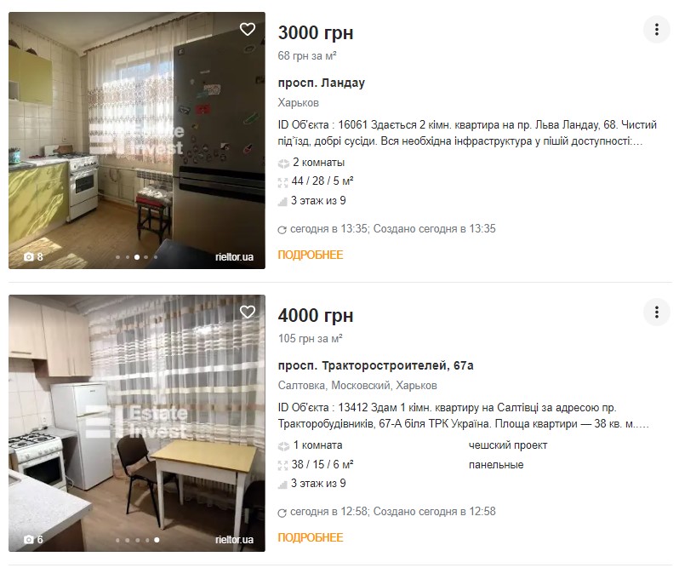Image resolution: width=679 pixels, height=568 pixels.
Task: Favorite the 4000 грн listing heart
Action: click(x=248, y=313)
